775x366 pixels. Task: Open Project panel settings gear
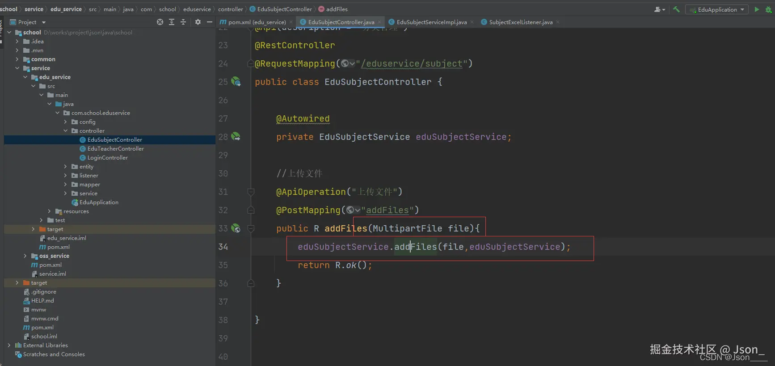click(x=198, y=22)
